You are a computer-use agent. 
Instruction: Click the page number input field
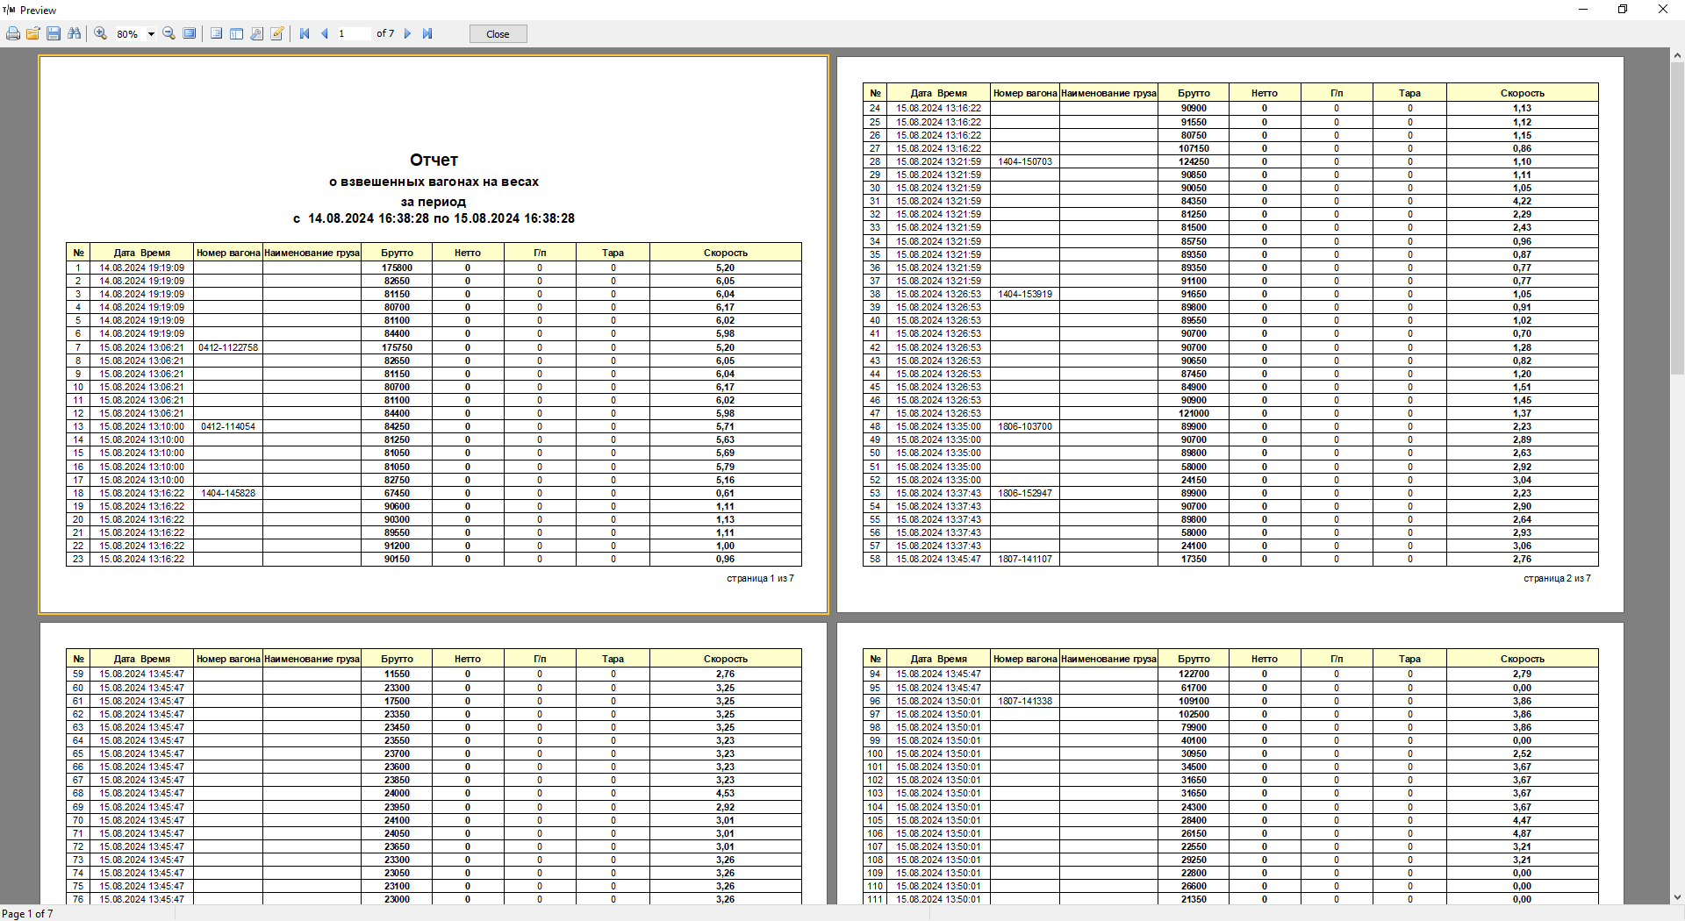353,33
